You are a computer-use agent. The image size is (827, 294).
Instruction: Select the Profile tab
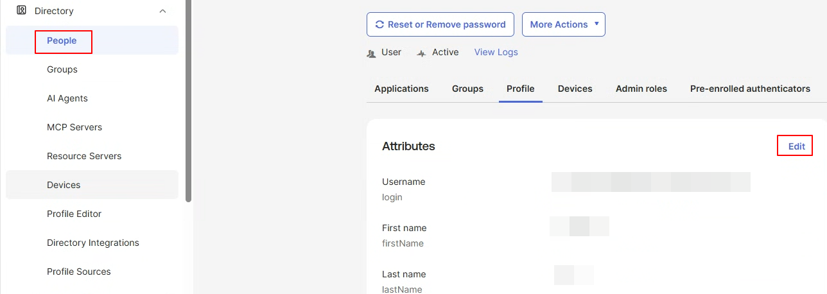(x=521, y=89)
